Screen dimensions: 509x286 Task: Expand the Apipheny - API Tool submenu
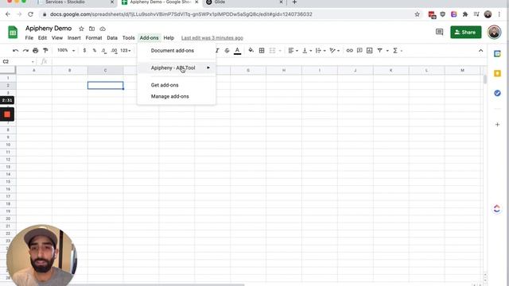[x=177, y=68]
